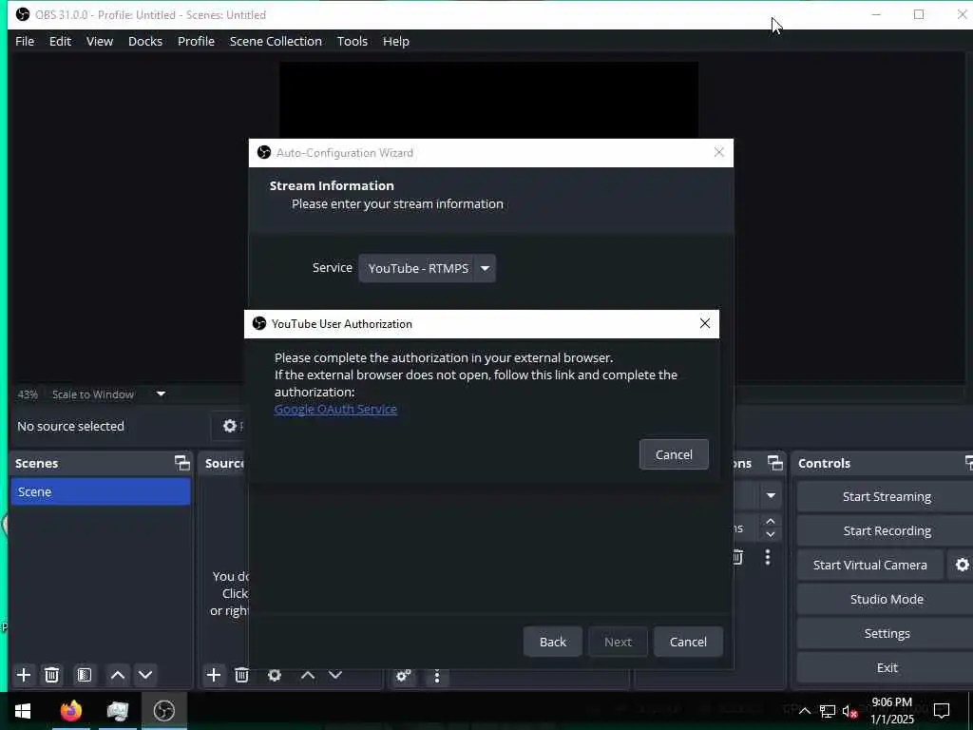The width and height of the screenshot is (973, 730).
Task: Move the source up in the Sources panel
Action: coord(307,675)
